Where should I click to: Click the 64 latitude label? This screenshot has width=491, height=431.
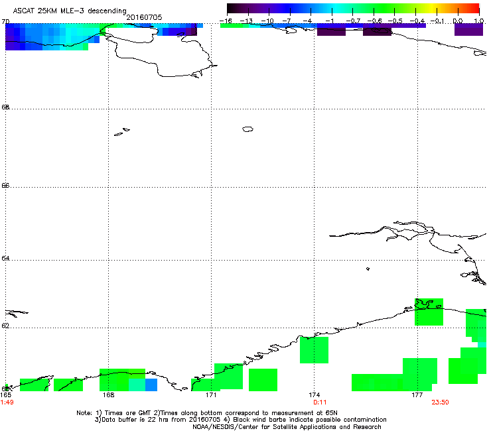pos(5,258)
